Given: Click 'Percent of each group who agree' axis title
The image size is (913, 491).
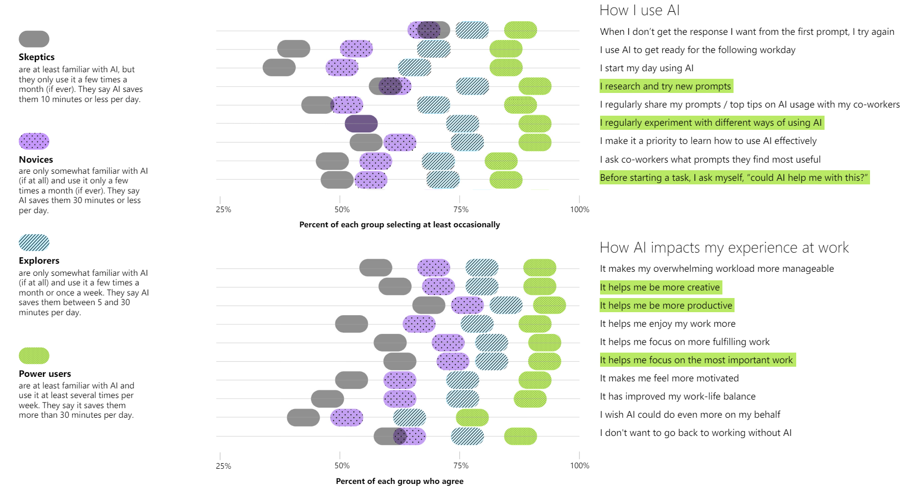Looking at the screenshot, I should click(399, 481).
